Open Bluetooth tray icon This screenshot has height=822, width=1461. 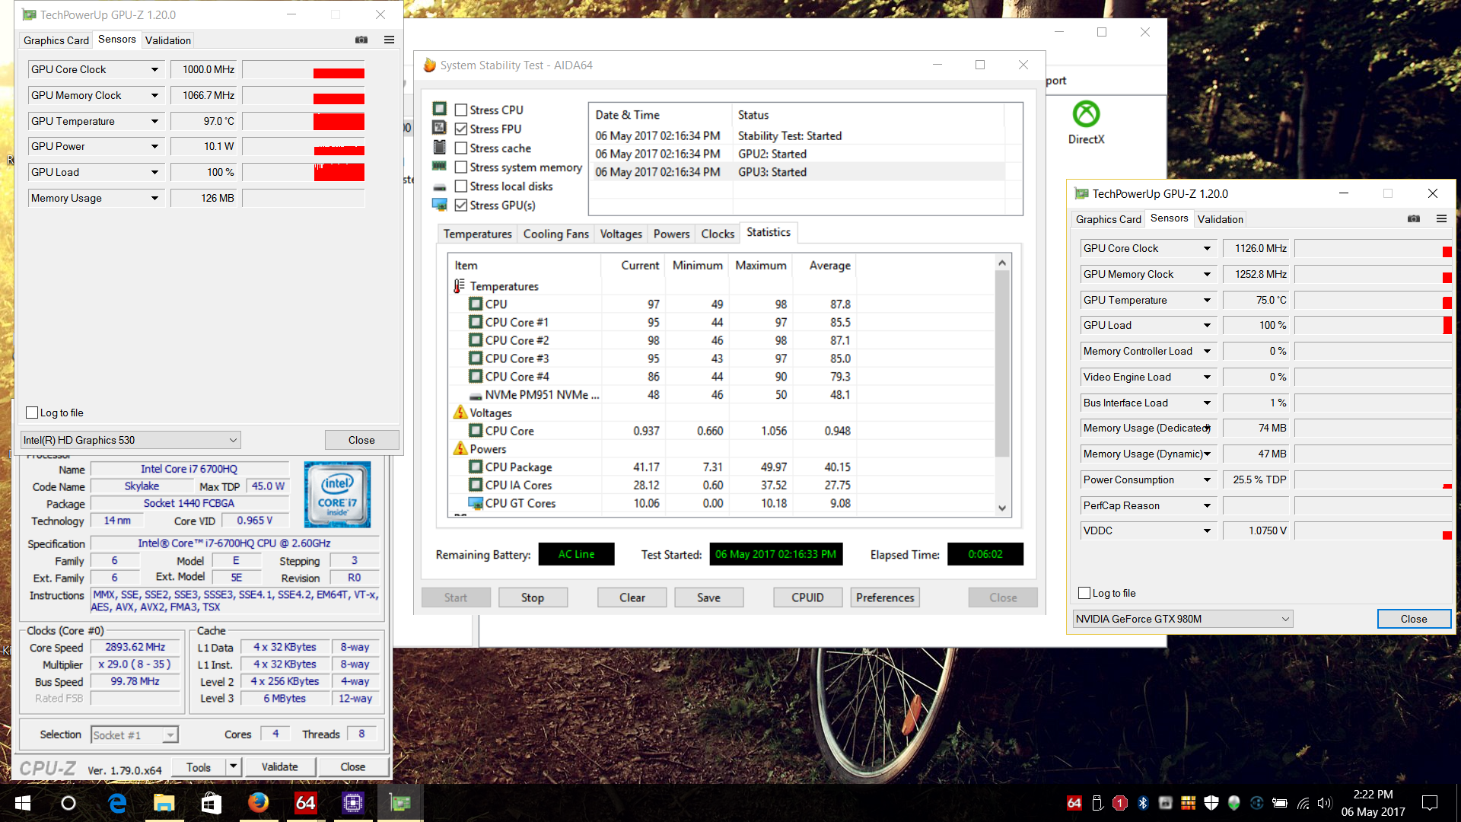1143,803
